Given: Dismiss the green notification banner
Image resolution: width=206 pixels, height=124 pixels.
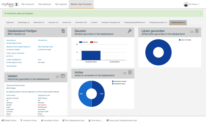Looking at the screenshot, I should click(x=201, y=14).
